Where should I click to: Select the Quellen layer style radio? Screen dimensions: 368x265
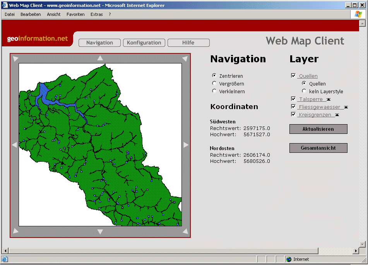click(x=304, y=83)
